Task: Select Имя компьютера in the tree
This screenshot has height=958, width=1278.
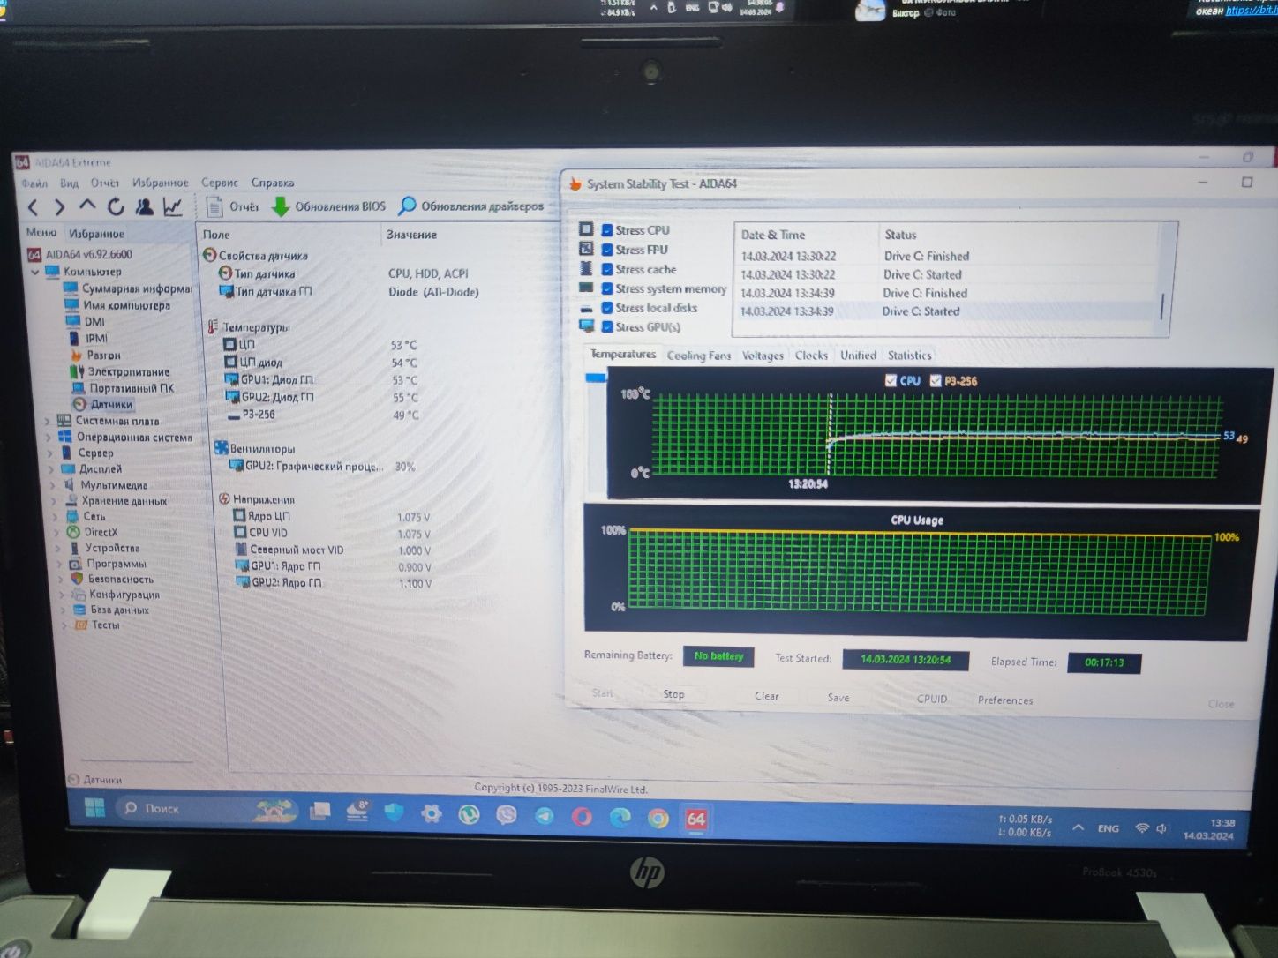Action: tap(117, 305)
